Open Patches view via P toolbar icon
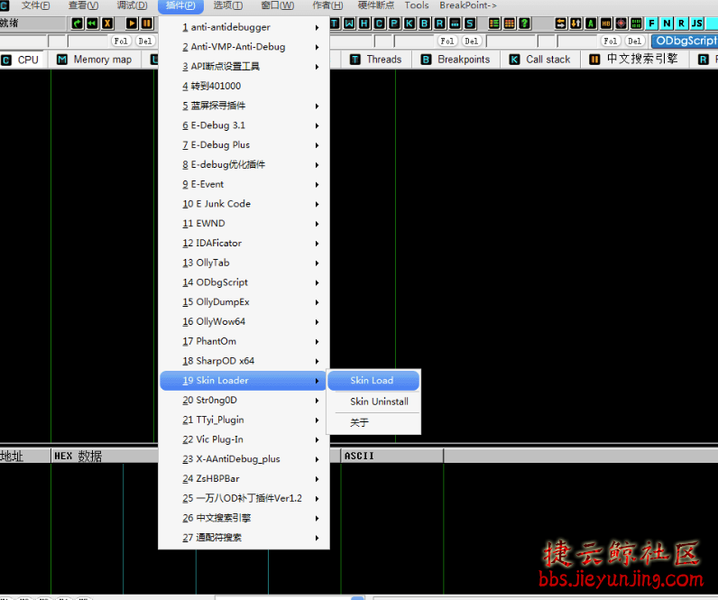This screenshot has height=600, width=718. tap(394, 23)
